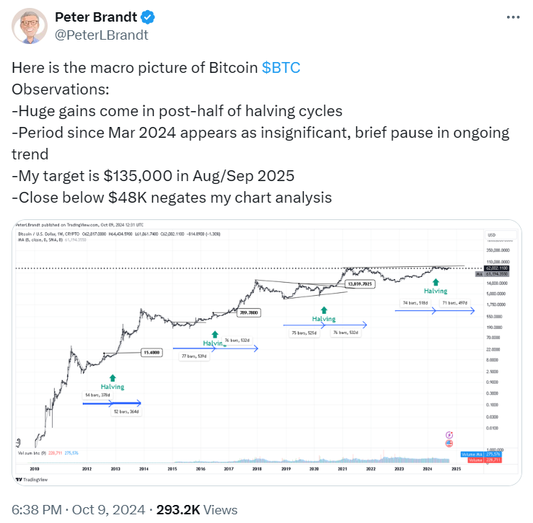The image size is (533, 523).
Task: Open the Bitcoin chart image
Action: click(267, 352)
